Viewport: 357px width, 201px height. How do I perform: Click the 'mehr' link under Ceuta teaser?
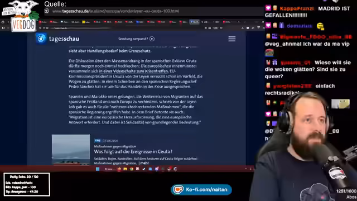pos(144,163)
